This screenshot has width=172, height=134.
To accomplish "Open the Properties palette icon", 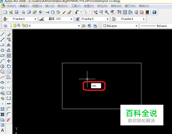I will [x=119, y=12].
